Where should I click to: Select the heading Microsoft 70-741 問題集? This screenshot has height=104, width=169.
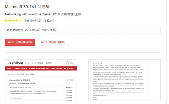27,7
